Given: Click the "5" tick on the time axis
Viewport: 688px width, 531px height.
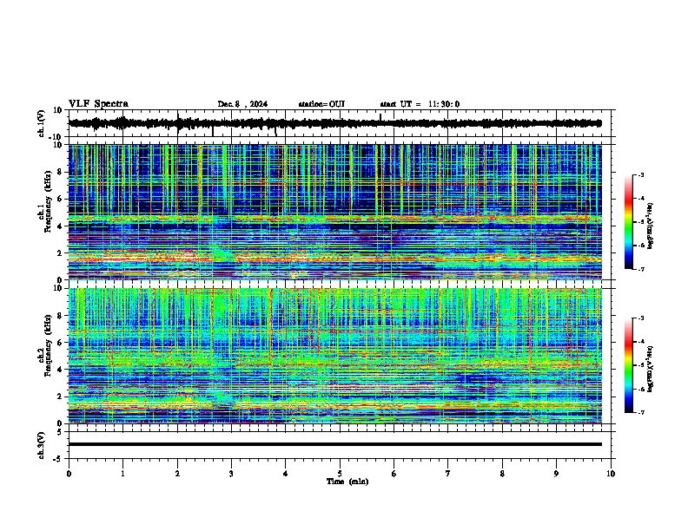Looking at the screenshot, I should [340, 474].
